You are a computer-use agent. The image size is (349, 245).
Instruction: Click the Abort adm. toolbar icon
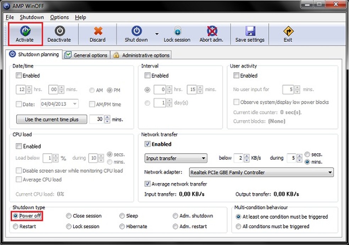pos(212,31)
